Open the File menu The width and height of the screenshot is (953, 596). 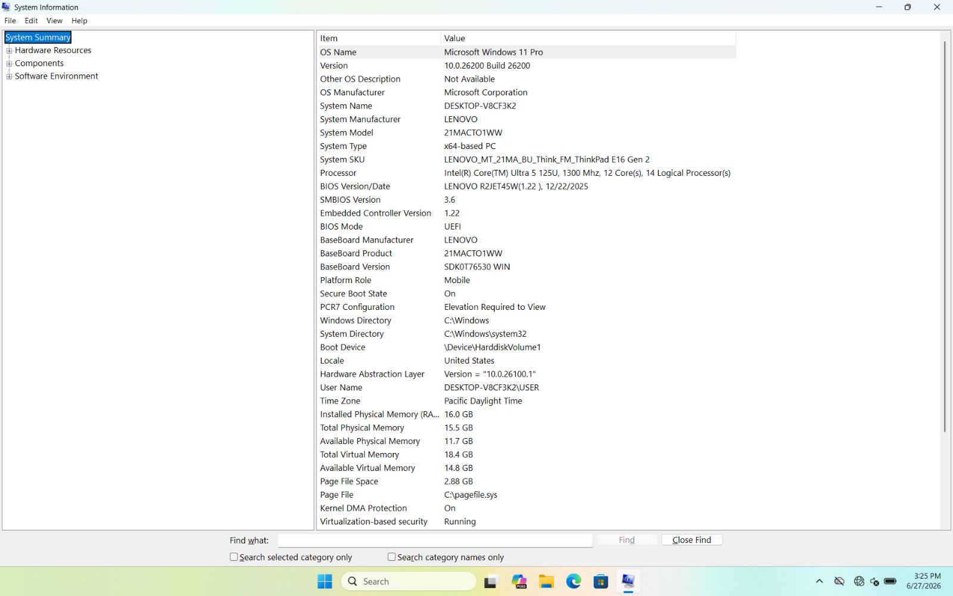[10, 20]
